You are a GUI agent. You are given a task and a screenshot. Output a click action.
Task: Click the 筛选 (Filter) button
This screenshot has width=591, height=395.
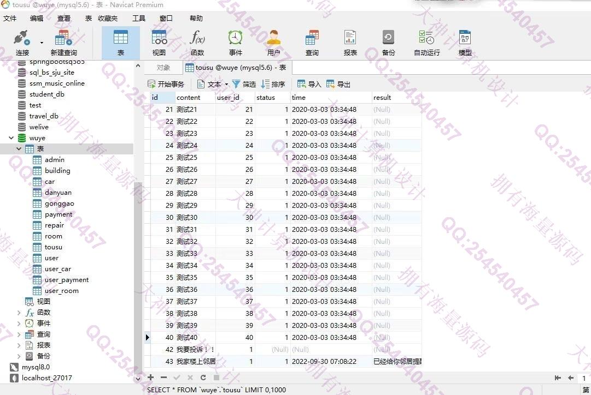click(244, 84)
